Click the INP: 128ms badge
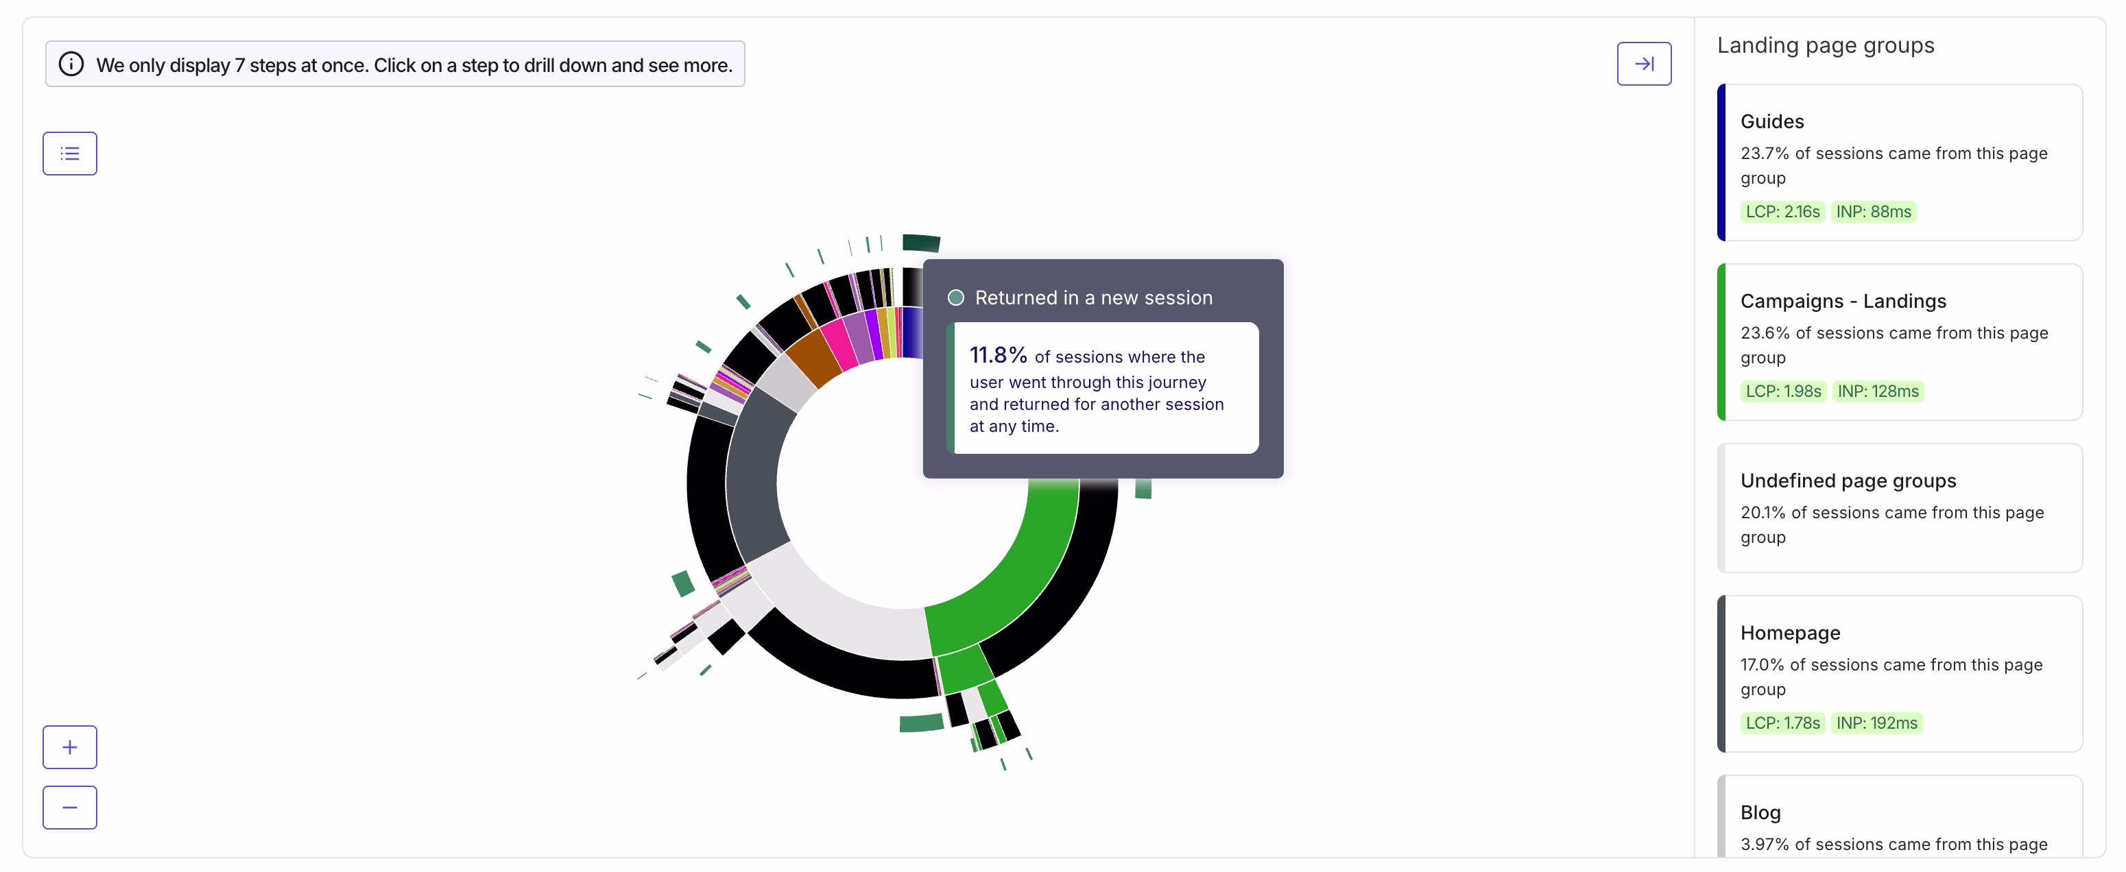The image size is (2126, 872). pyautogui.click(x=1878, y=391)
